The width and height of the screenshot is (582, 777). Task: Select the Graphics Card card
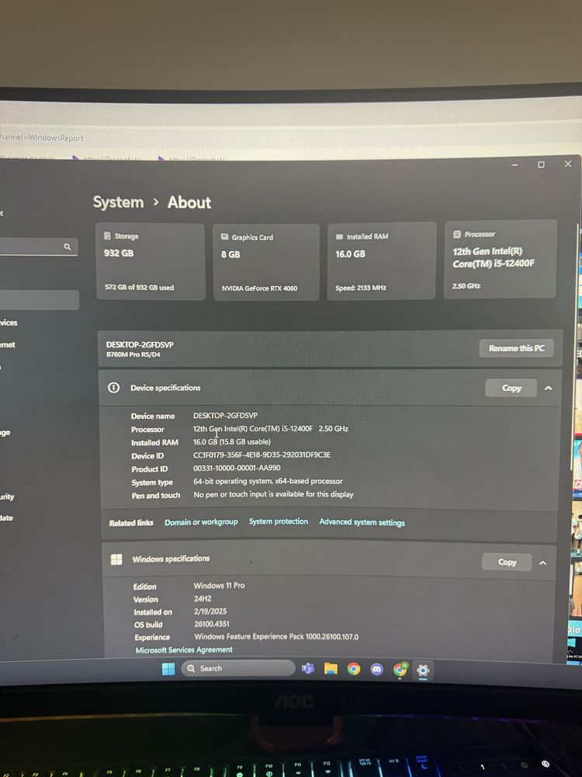click(266, 262)
